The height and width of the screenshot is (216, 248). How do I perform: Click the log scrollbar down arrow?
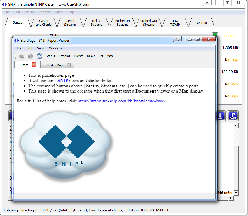tap(236, 193)
